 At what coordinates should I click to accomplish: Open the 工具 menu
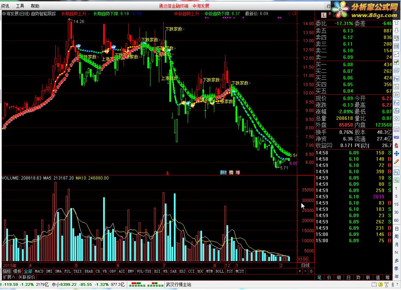[20, 6]
